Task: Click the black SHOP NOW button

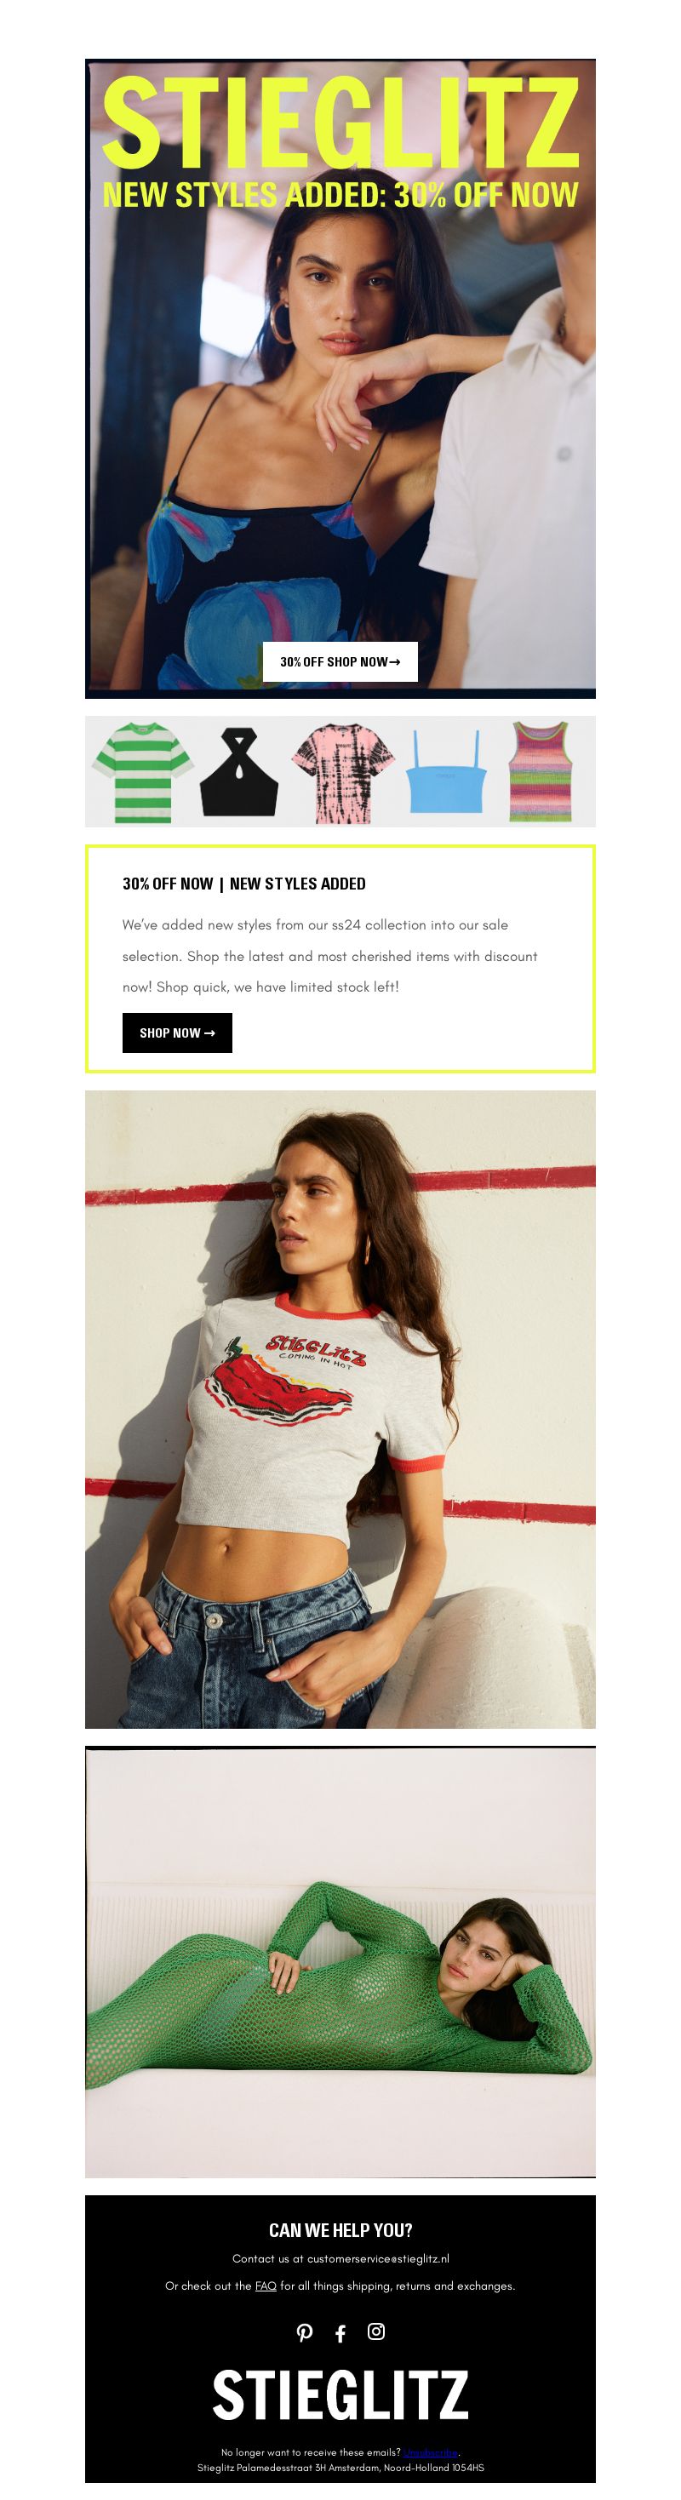Action: (178, 1033)
